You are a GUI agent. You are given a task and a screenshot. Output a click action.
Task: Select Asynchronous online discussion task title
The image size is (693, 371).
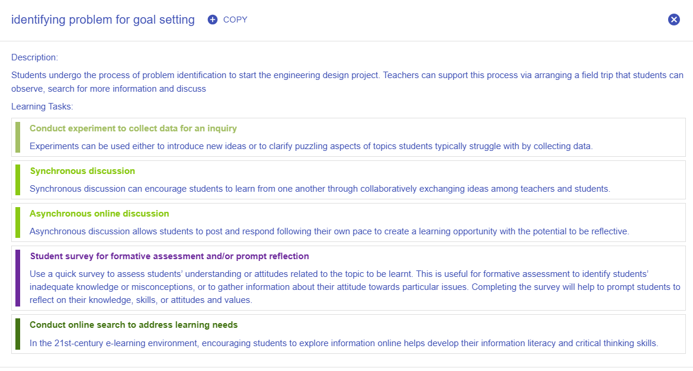[100, 214]
